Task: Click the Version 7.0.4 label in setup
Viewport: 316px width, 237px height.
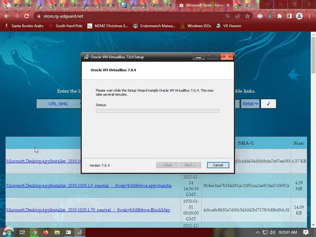Action: (100, 165)
